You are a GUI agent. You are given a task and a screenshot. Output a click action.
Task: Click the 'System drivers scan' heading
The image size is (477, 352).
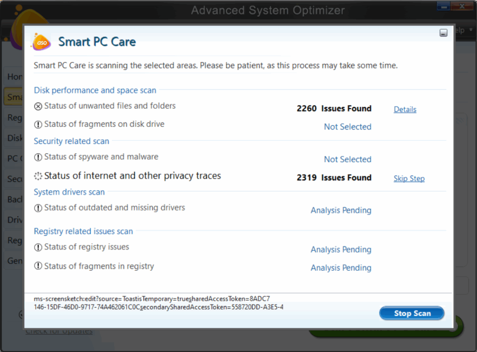coord(69,192)
